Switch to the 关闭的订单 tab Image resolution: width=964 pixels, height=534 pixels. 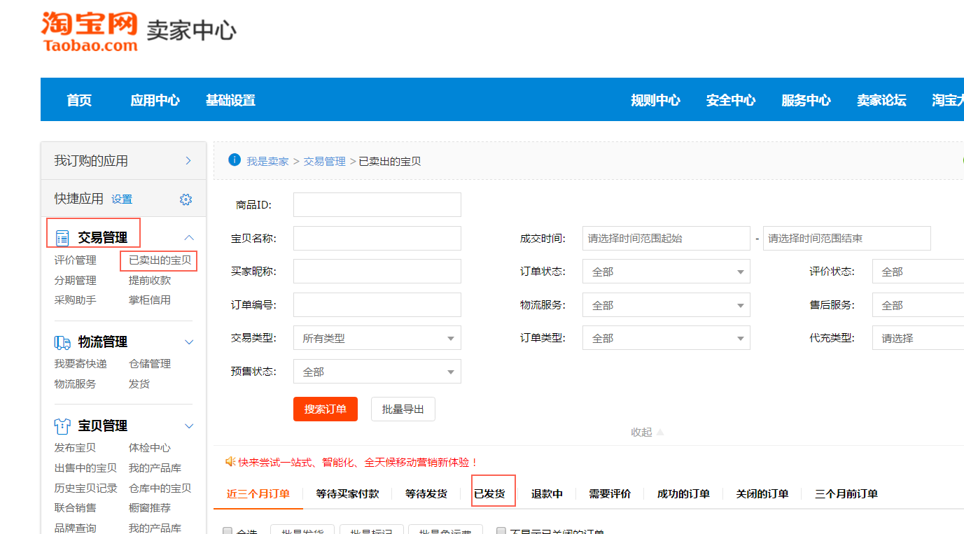762,493
